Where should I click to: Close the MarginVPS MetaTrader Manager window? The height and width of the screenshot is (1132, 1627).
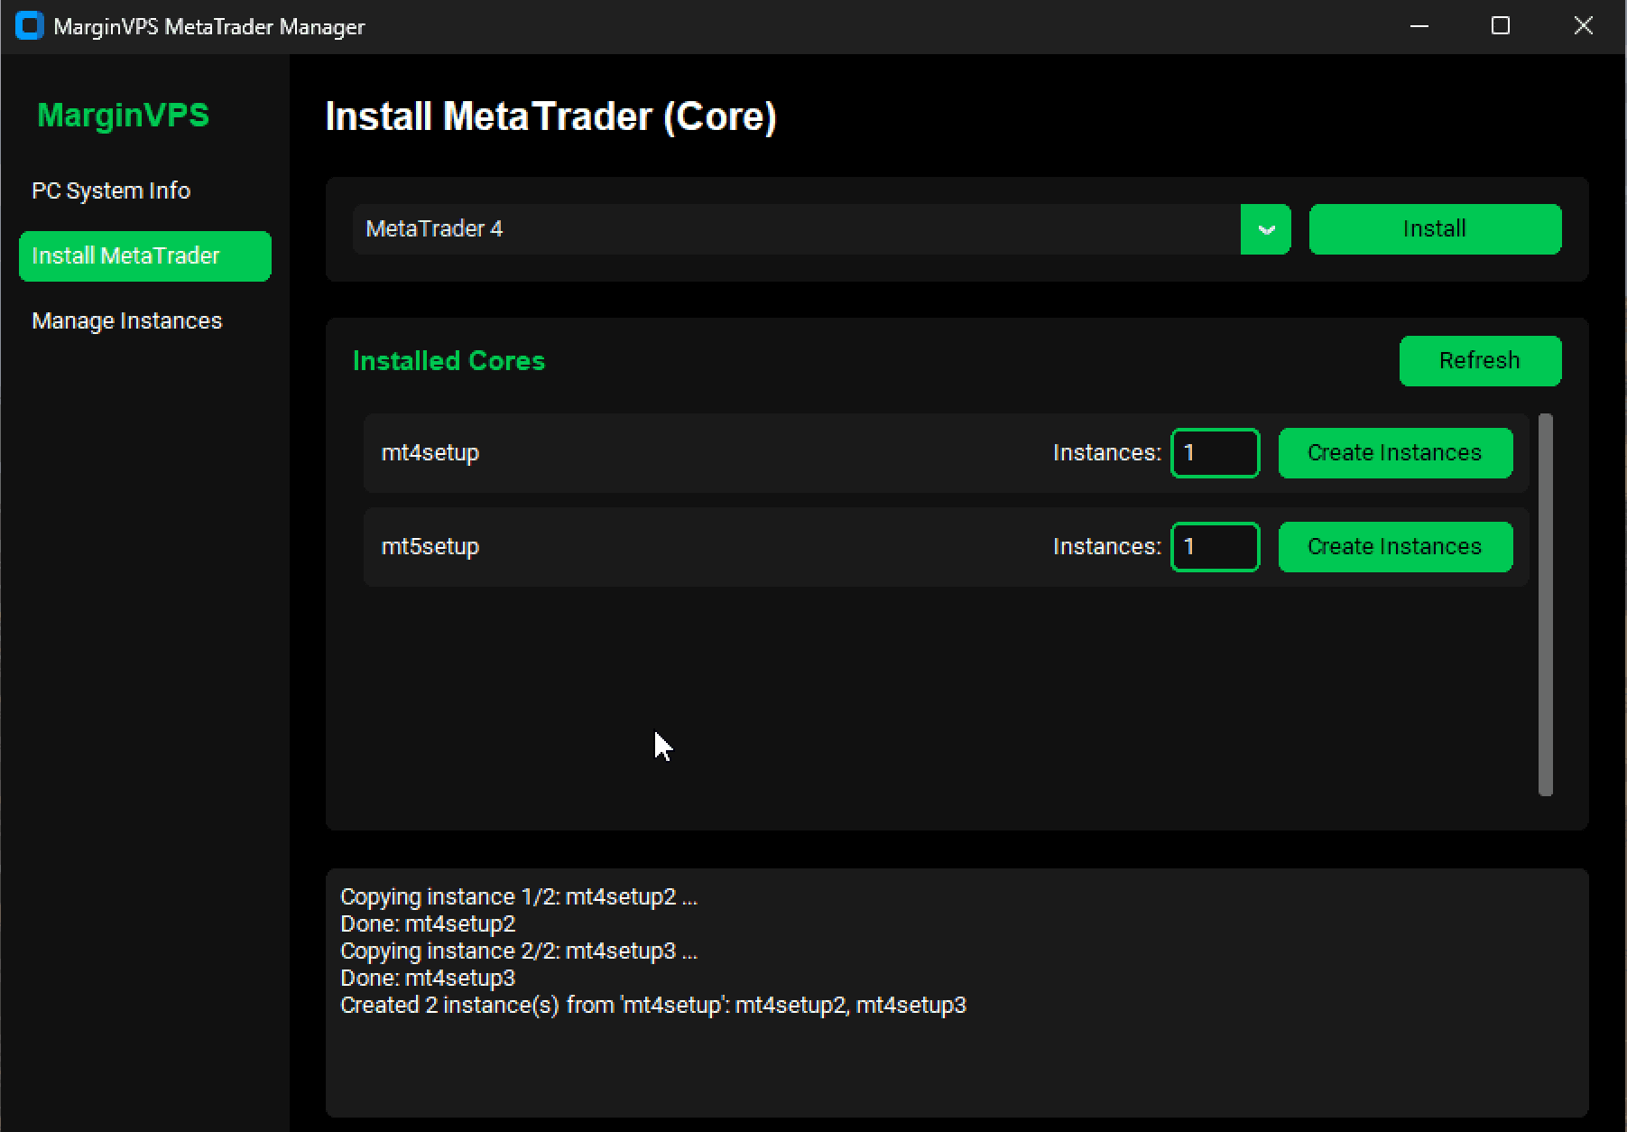coord(1584,26)
